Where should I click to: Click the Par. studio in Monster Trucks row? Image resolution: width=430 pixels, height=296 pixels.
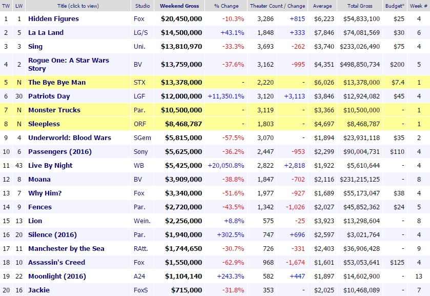139,110
